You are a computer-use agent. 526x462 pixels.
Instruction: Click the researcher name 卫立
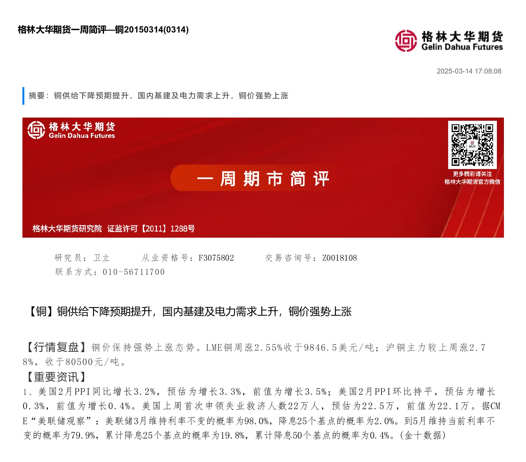click(x=102, y=258)
